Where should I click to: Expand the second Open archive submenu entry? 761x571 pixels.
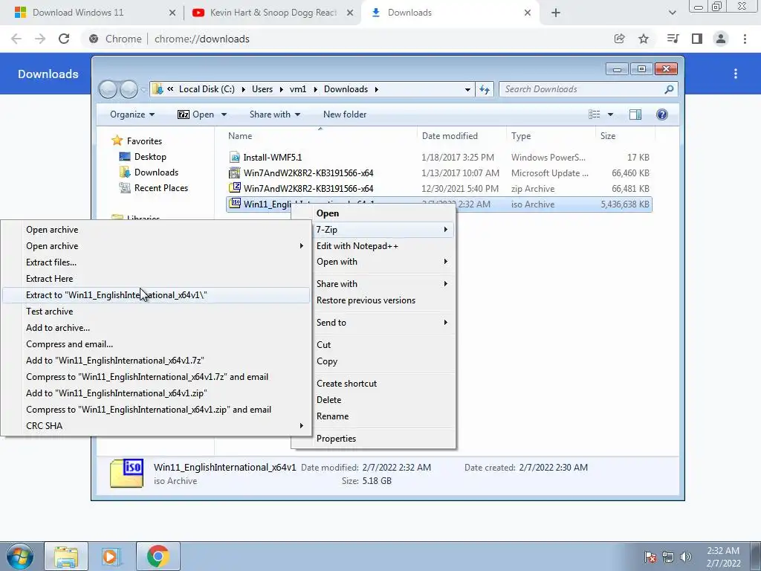[x=156, y=246]
